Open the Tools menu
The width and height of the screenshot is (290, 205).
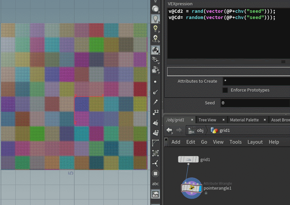(235, 142)
